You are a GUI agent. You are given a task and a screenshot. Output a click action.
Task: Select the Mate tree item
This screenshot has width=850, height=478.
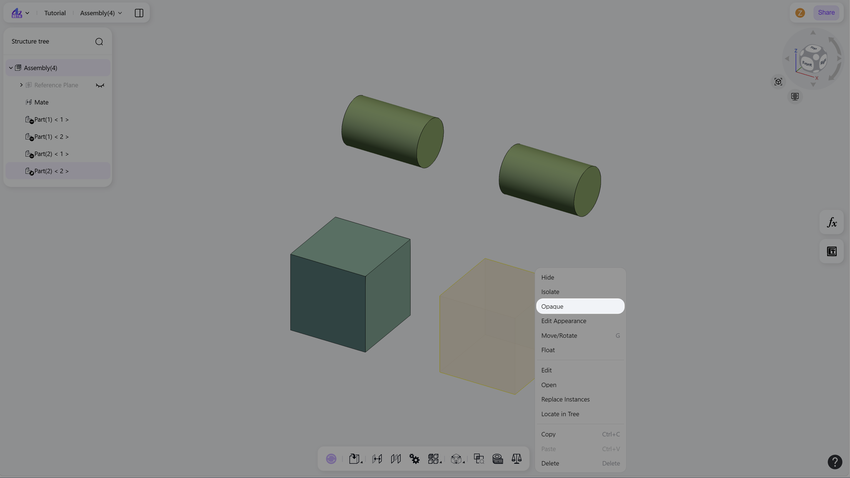(x=58, y=102)
